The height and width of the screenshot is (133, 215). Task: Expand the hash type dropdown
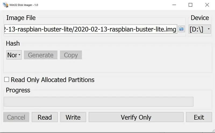[x=14, y=55]
